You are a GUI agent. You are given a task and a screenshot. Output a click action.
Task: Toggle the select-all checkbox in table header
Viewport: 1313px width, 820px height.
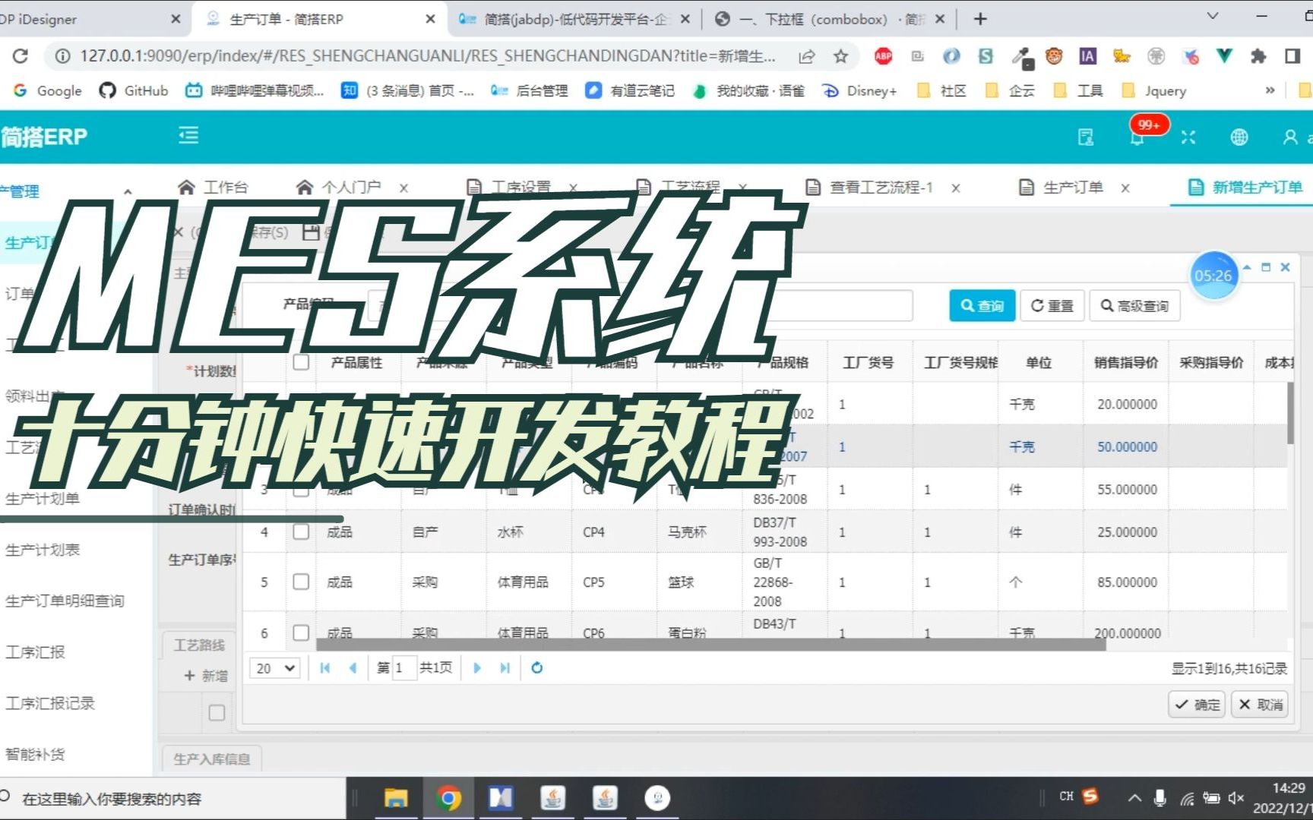click(301, 362)
